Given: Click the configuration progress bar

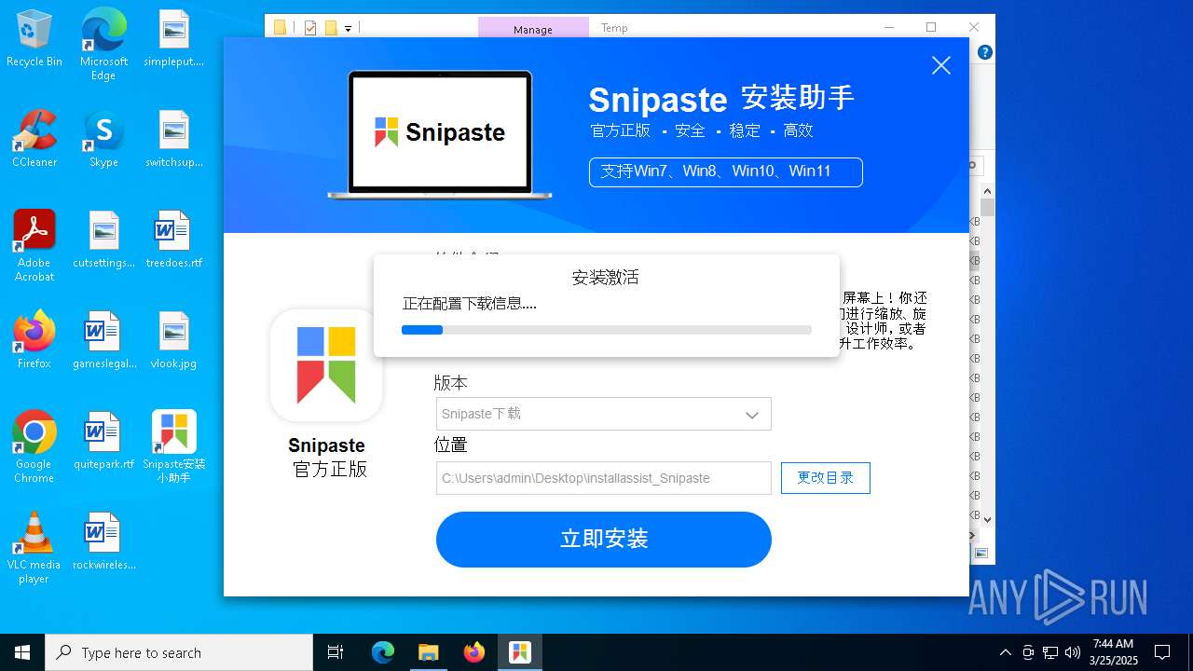Looking at the screenshot, I should [607, 330].
